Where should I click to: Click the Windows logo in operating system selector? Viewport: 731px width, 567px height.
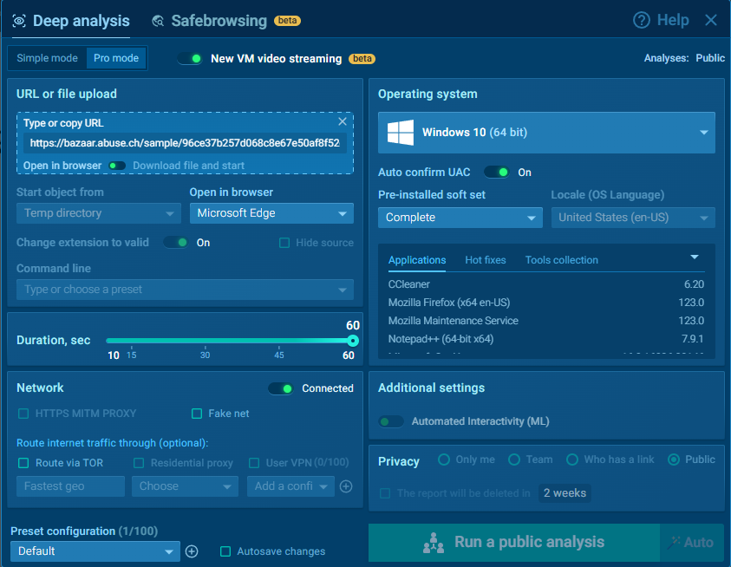(400, 133)
